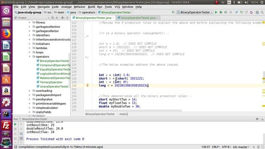265x149 pixels.
Task: Click main() in the editor breadcrumb
Action: point(124,114)
